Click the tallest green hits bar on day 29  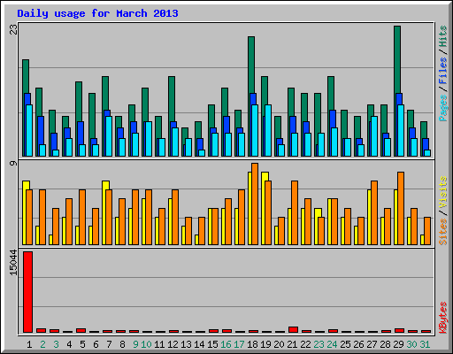pyautogui.click(x=397, y=59)
